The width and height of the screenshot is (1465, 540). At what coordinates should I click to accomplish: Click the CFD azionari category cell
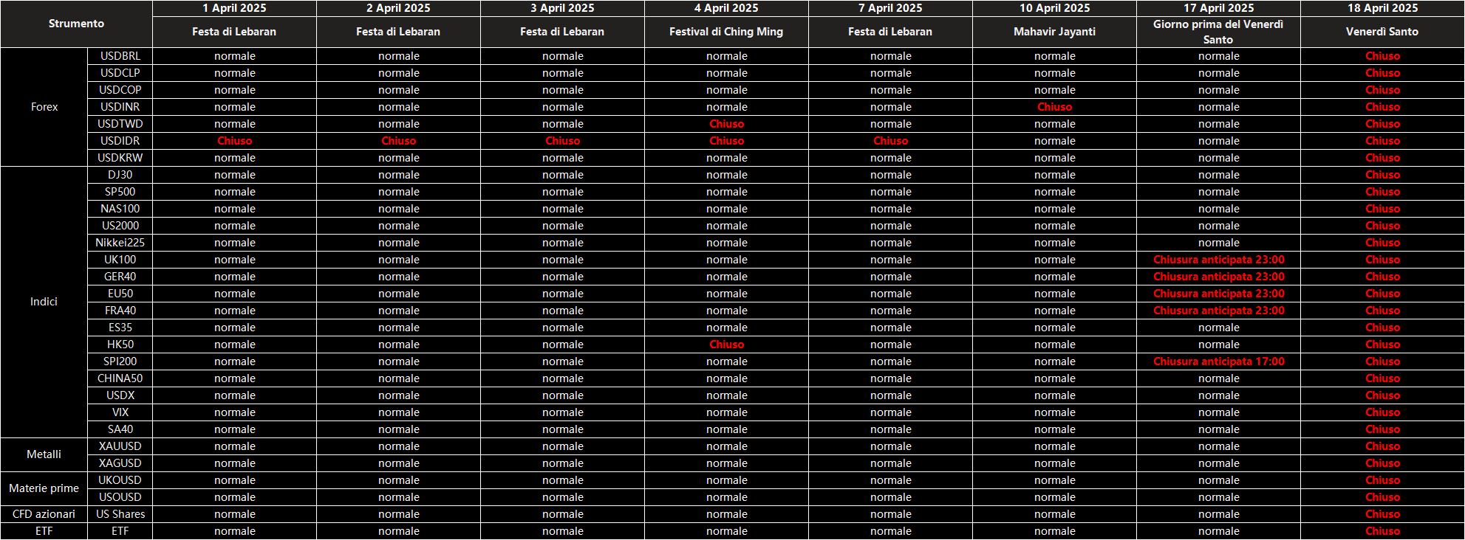point(44,514)
